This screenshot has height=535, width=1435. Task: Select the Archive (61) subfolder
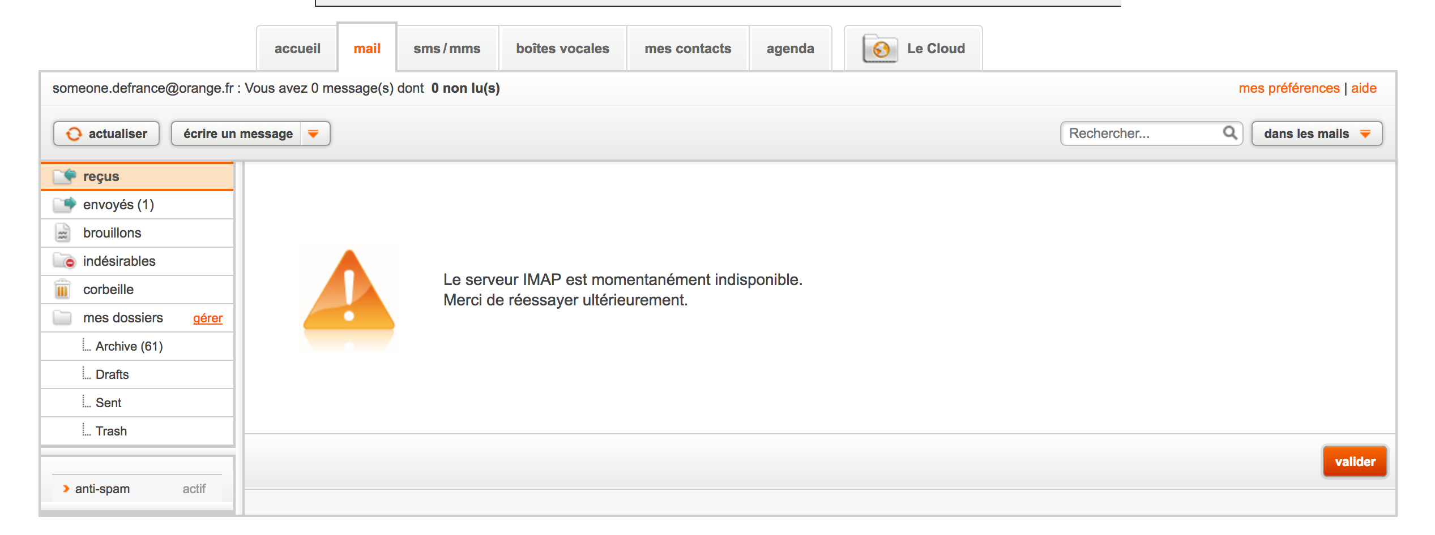129,346
